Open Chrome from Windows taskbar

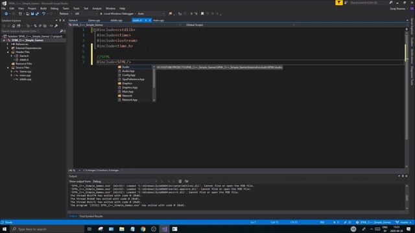pyautogui.click(x=143, y=229)
